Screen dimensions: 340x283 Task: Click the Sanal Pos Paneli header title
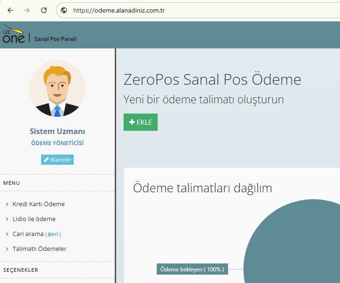coord(56,39)
